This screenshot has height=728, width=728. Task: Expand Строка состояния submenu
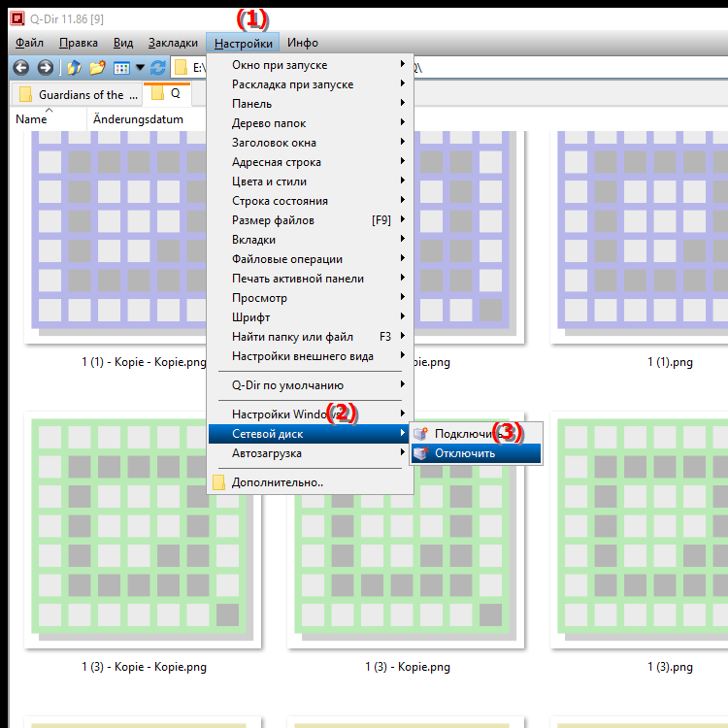[311, 201]
